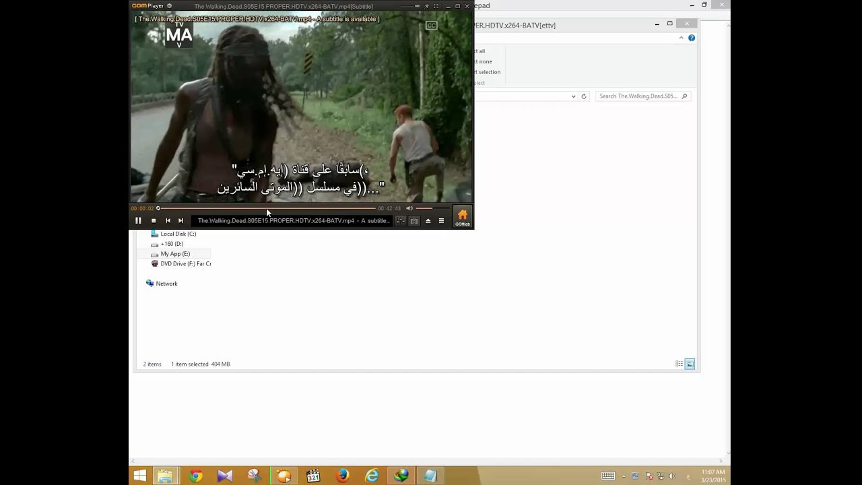Viewport: 862px width, 485px height.
Task: Open Internet Download Manager taskbar icon
Action: click(x=401, y=476)
